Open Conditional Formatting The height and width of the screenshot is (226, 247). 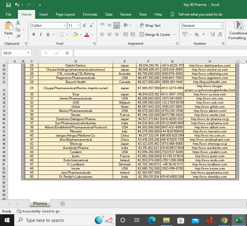click(238, 31)
